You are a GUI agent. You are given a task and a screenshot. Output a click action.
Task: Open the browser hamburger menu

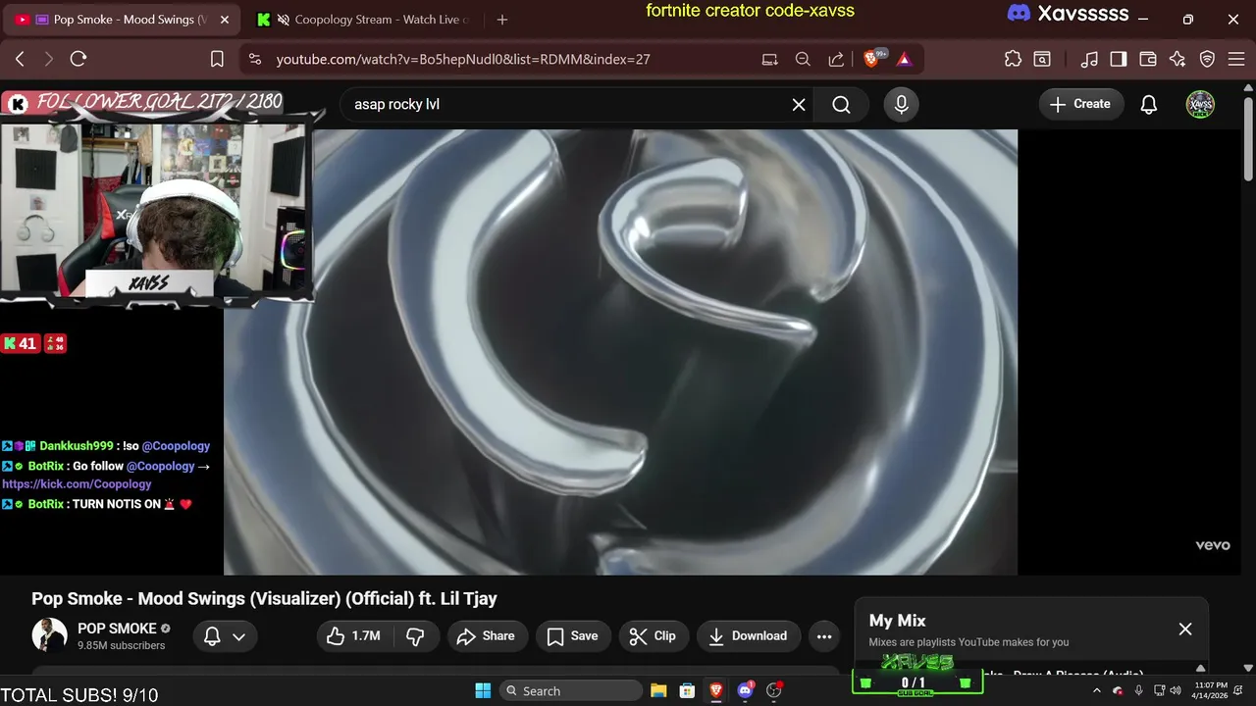pos(1236,59)
